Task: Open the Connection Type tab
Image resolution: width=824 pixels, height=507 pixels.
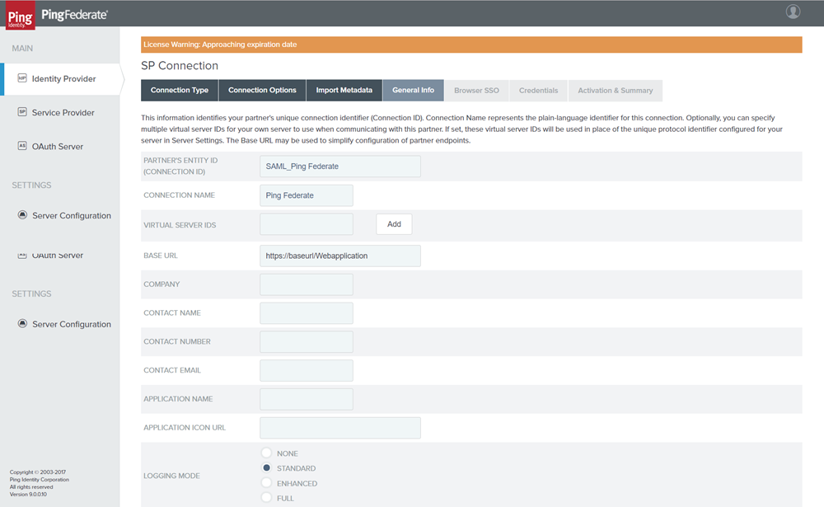Action: pyautogui.click(x=180, y=91)
